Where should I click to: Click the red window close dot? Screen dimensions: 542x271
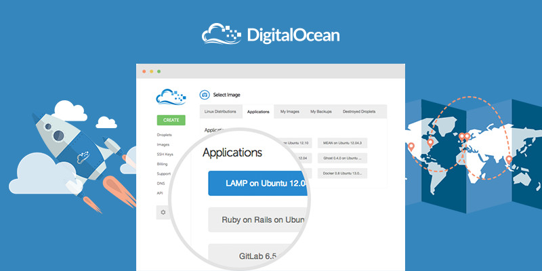(144, 72)
